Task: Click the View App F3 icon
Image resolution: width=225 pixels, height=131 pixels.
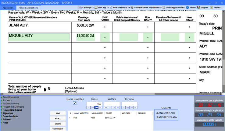Action: pyautogui.click(x=96, y=8)
